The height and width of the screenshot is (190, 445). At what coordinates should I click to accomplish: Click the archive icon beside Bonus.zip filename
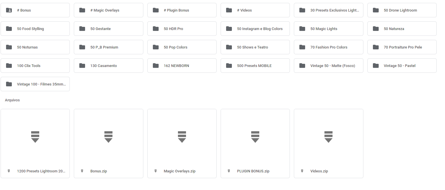(x=82, y=171)
